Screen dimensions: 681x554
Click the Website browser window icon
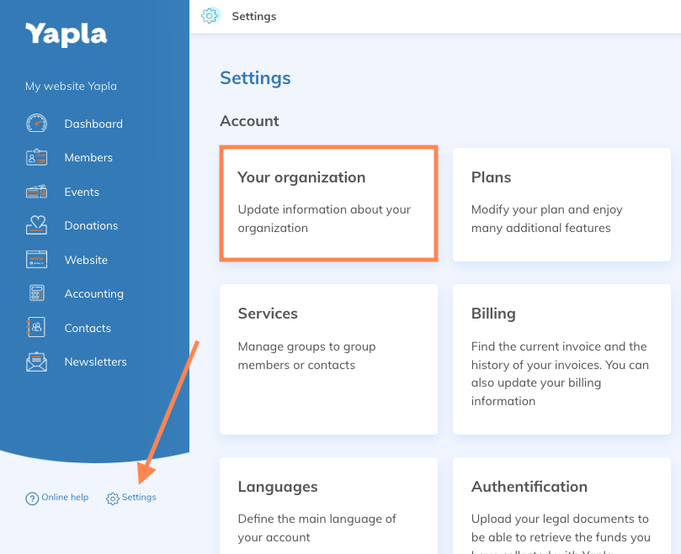[x=36, y=260]
